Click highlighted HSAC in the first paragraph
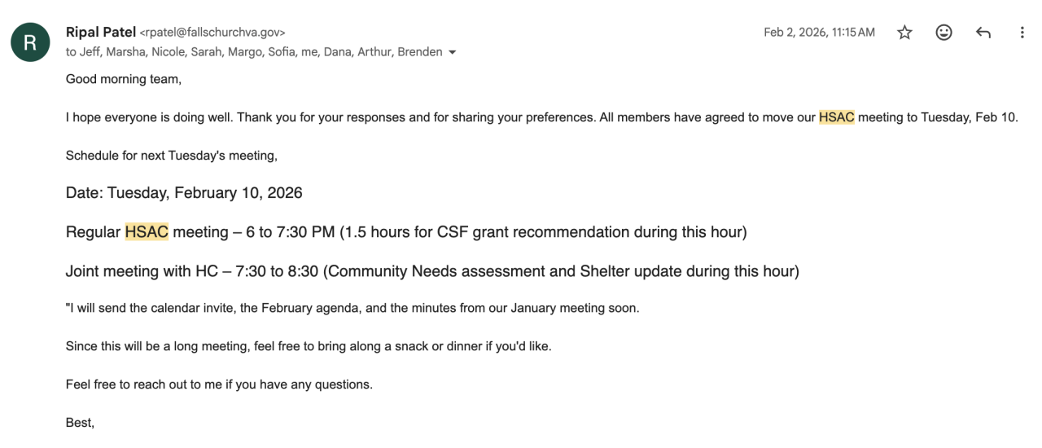Screen dimensions: 1042x448 pos(836,117)
